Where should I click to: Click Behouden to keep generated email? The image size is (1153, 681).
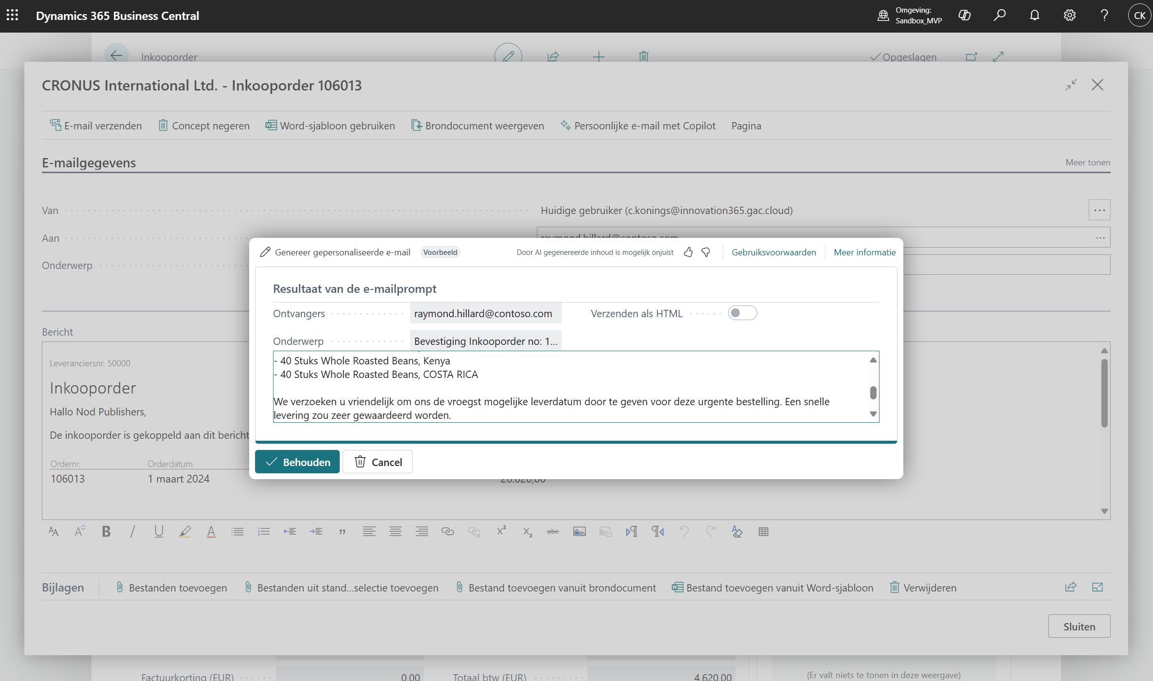297,462
